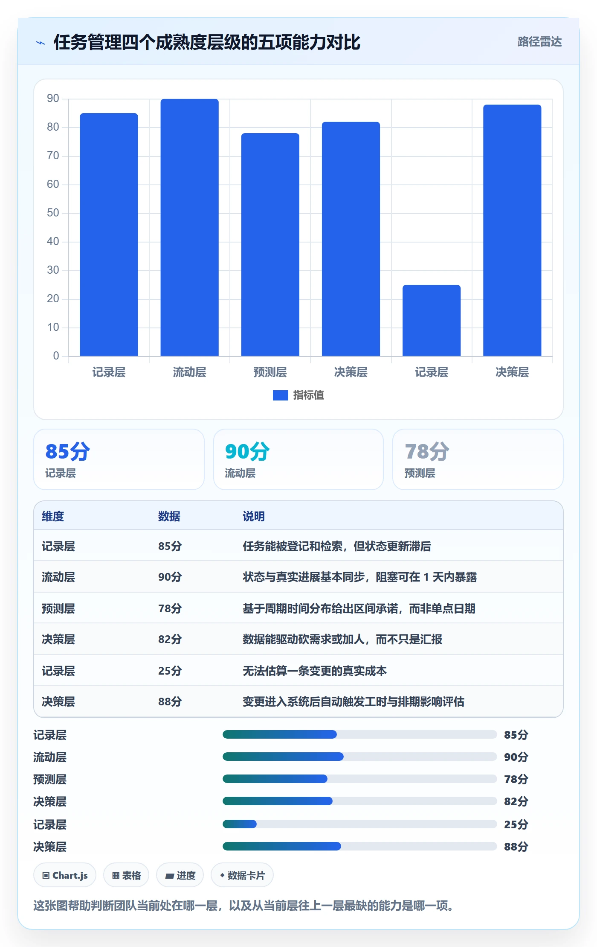Click the 78分 progress bar

click(359, 779)
